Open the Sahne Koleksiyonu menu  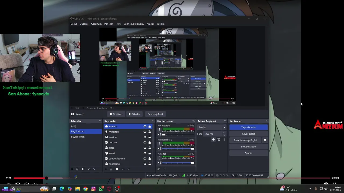[134, 24]
